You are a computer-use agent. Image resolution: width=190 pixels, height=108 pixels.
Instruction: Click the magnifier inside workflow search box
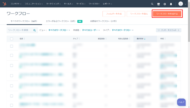pyautogui.click(x=35, y=30)
